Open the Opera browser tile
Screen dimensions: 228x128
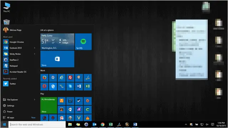[x=44, y=86]
